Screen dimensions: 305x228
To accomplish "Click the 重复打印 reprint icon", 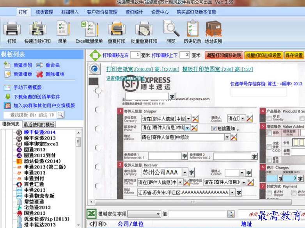I will (x=117, y=28).
